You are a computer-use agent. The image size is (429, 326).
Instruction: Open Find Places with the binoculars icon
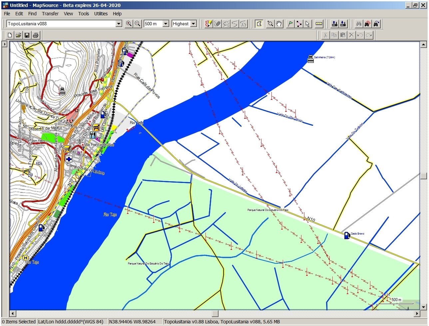[359, 24]
